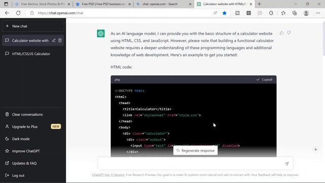Refresh the browser page
Image resolution: width=325 pixels, height=183 pixels.
18,13
